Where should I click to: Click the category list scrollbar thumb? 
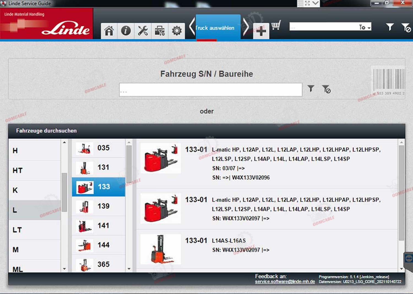coord(64,192)
